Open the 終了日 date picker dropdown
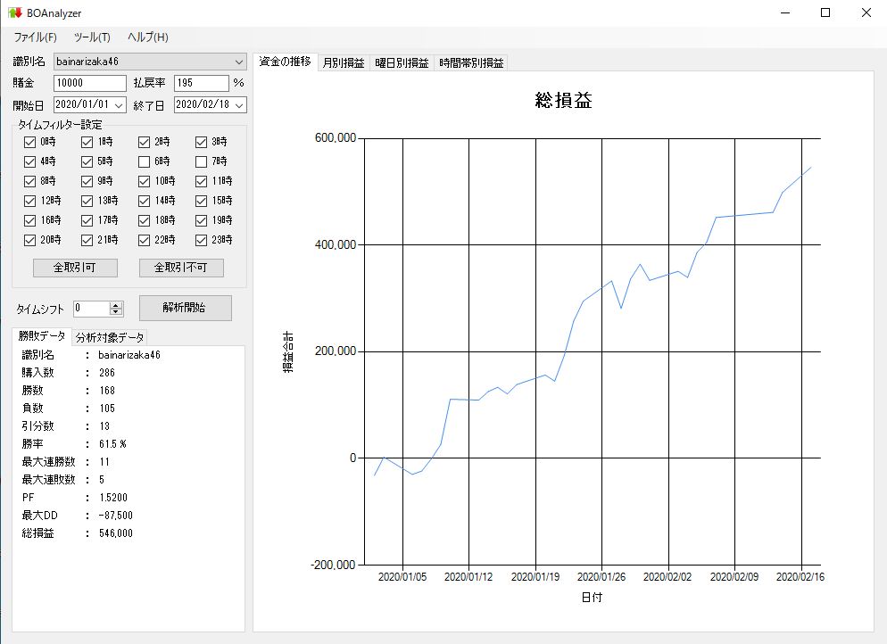Viewport: 887px width, 644px height. pos(239,105)
